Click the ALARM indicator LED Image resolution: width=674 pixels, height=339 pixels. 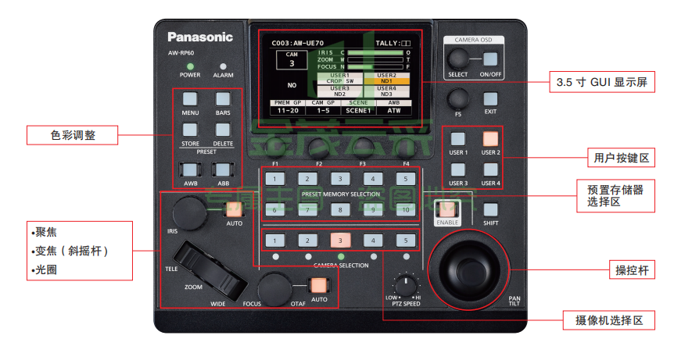pyautogui.click(x=223, y=66)
